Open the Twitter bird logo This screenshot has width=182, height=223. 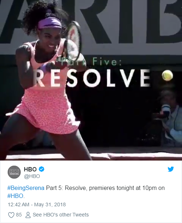(x=171, y=169)
